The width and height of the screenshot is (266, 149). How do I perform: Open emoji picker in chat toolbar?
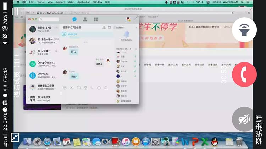click(65, 88)
